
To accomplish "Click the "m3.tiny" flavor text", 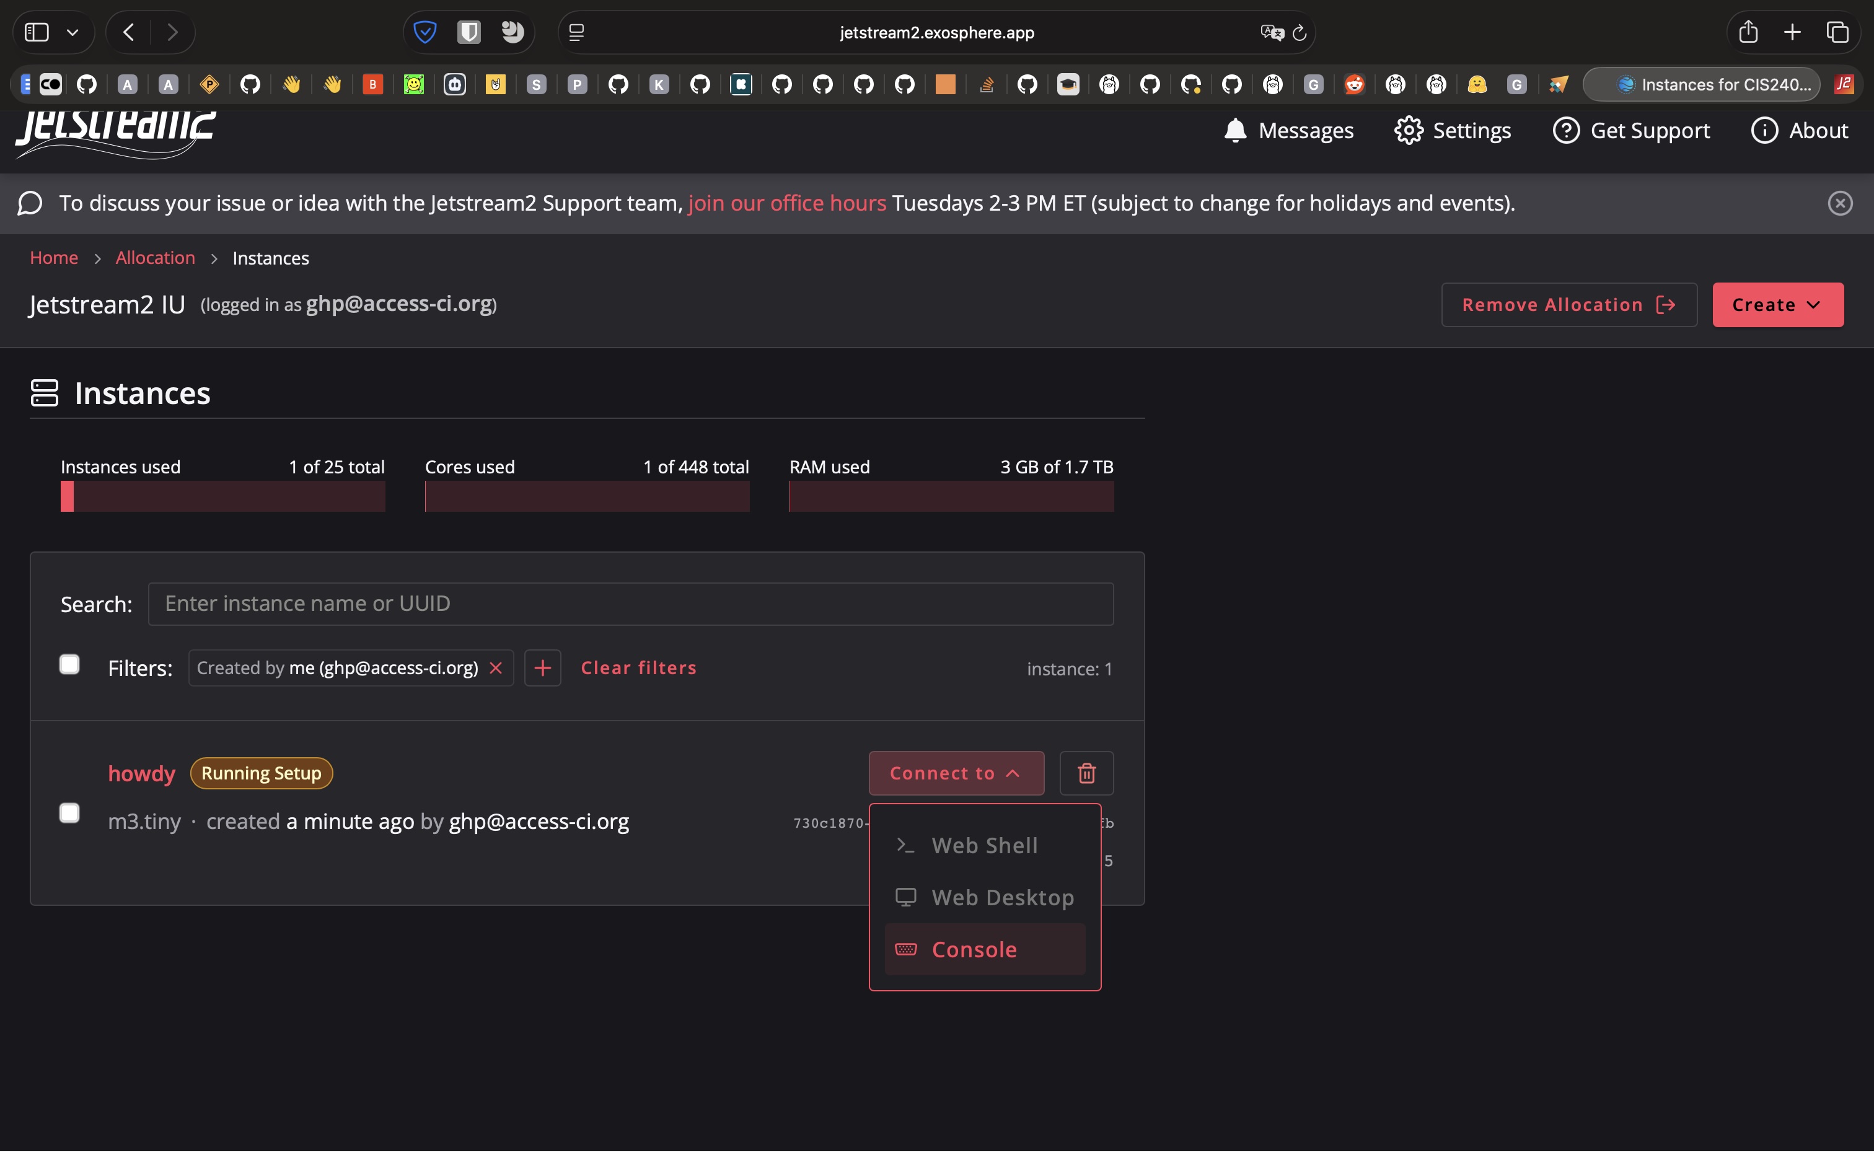I will click(144, 822).
